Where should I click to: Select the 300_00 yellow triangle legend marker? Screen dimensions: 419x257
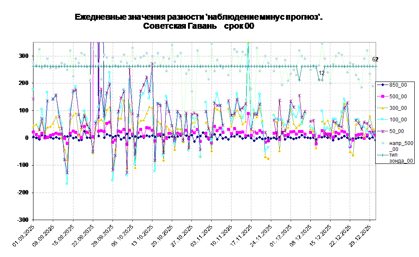383,108
